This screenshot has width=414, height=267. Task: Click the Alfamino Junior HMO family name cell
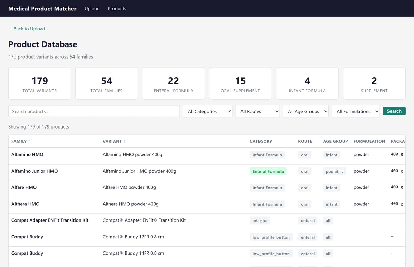[34, 171]
